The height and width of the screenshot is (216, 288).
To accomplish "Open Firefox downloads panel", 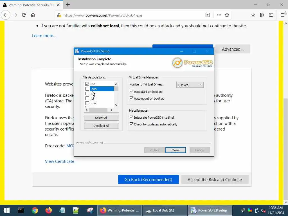I will [253, 15].
